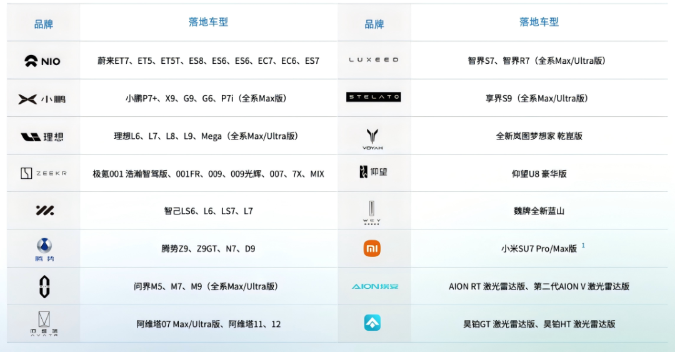675x352 pixels.
Task: Click the WEY brand logo
Action: click(x=372, y=212)
